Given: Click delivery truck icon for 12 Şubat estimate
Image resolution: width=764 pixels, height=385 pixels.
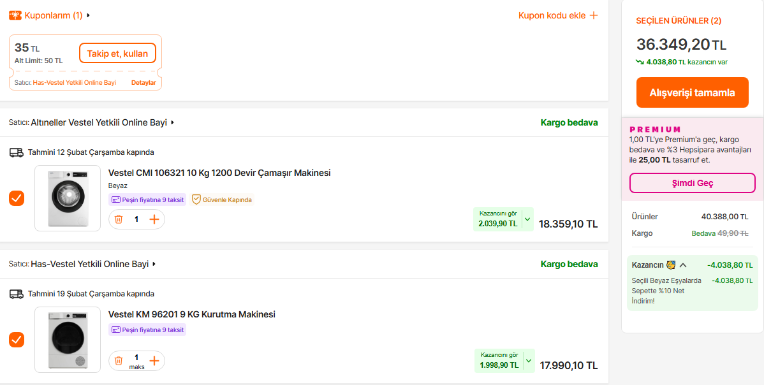Looking at the screenshot, I should coord(17,153).
